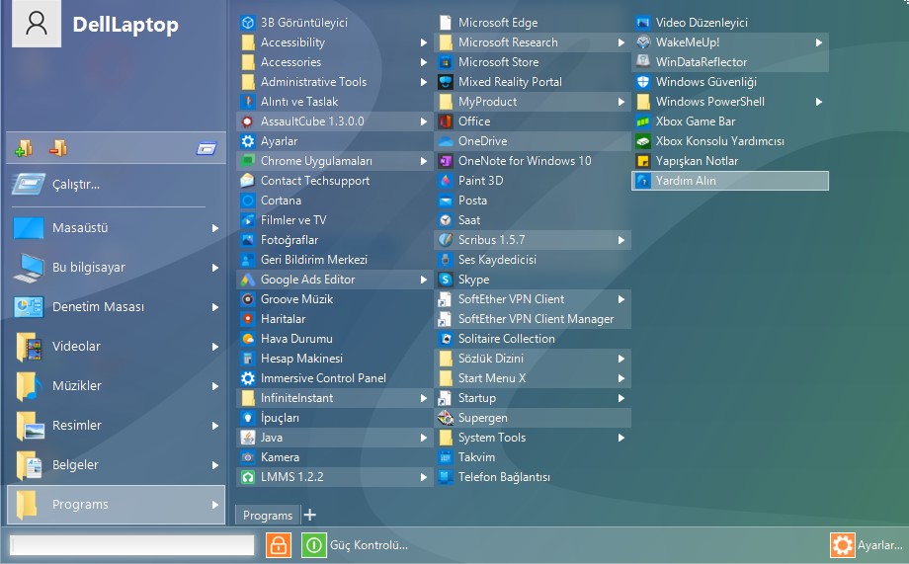Click the Fotoğraflar icon

click(248, 239)
